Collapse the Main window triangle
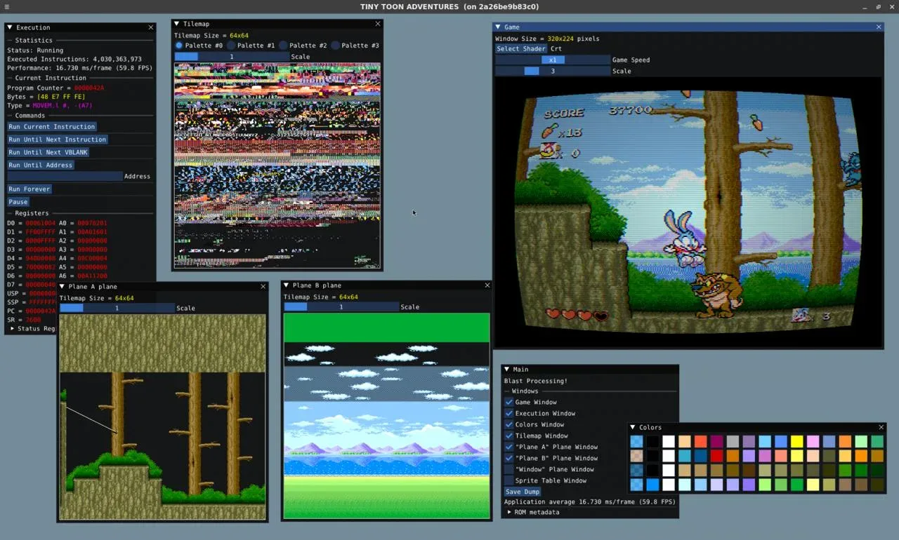 [507, 369]
